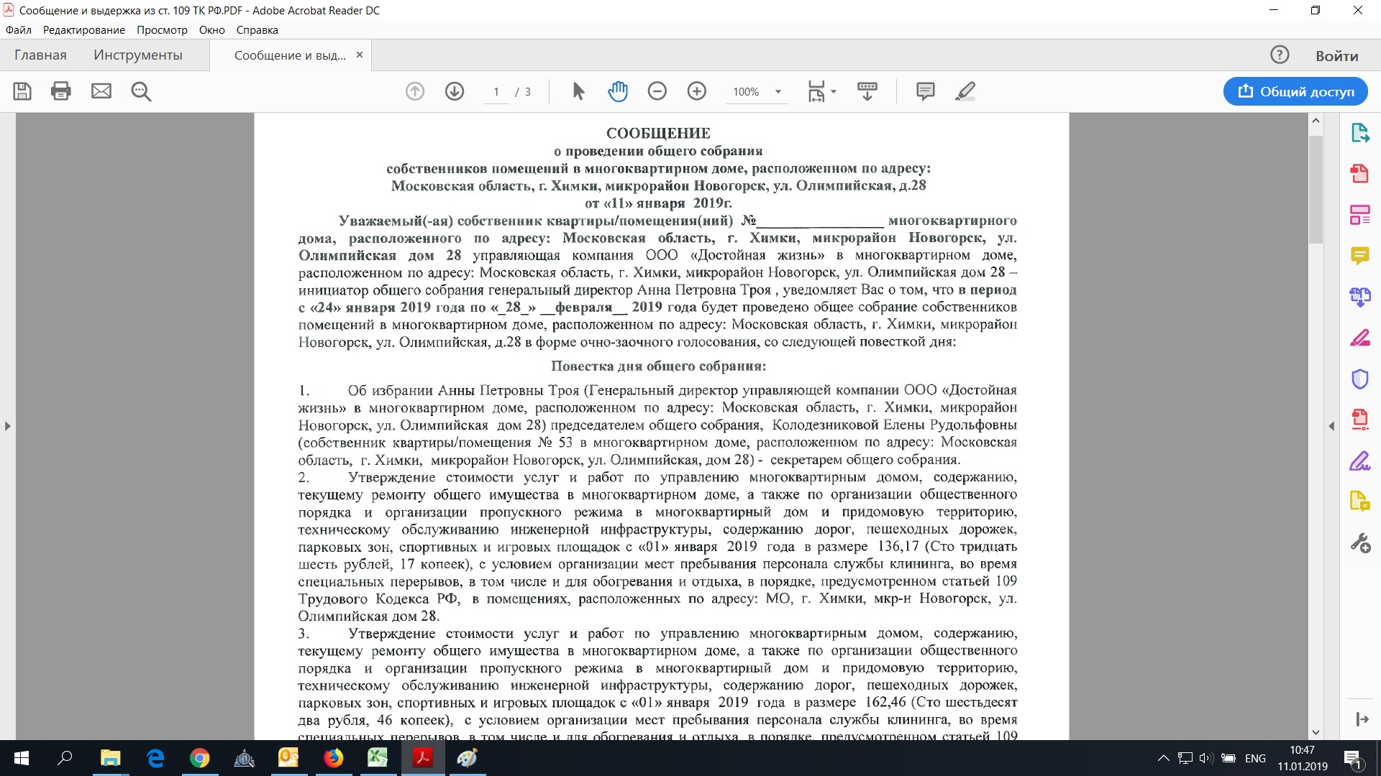Open the 100% zoom level dropdown

coord(778,92)
